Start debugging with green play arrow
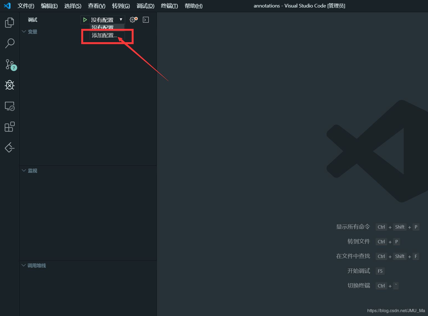 click(x=85, y=20)
